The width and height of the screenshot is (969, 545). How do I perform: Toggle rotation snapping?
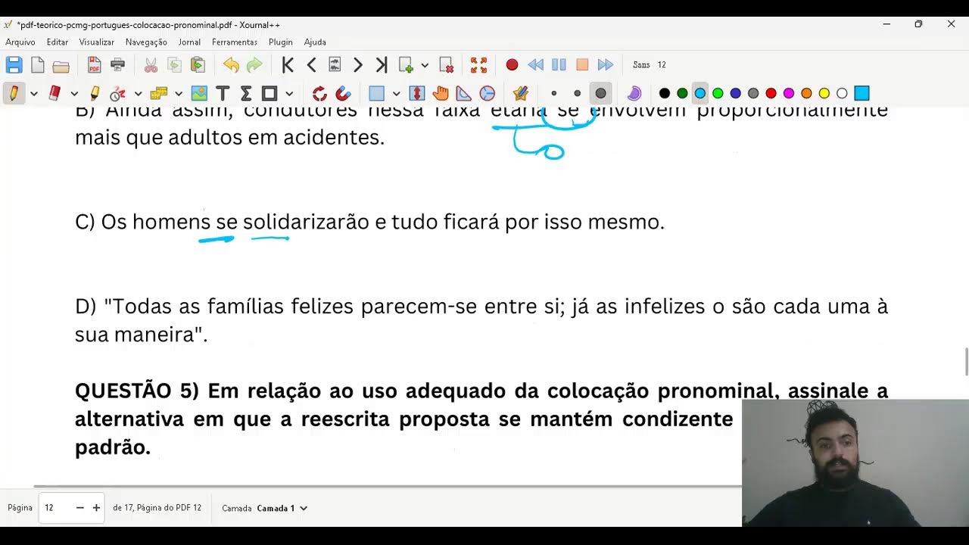point(319,93)
